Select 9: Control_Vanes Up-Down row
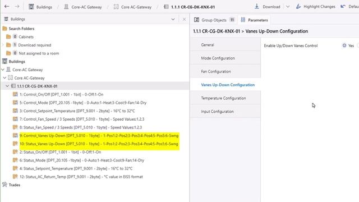Screen dimensions: 359x202 point(99,136)
